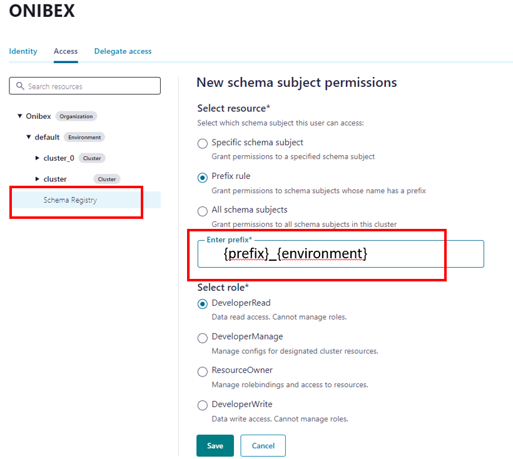Open the Delegate access tab
This screenshot has height=459, width=513.
123,51
